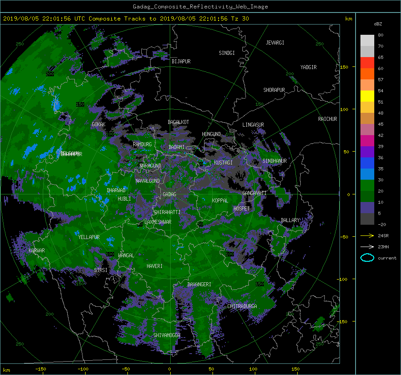Click the KOPPAL city label
Viewport: 401px width, 375px height.
220,200
